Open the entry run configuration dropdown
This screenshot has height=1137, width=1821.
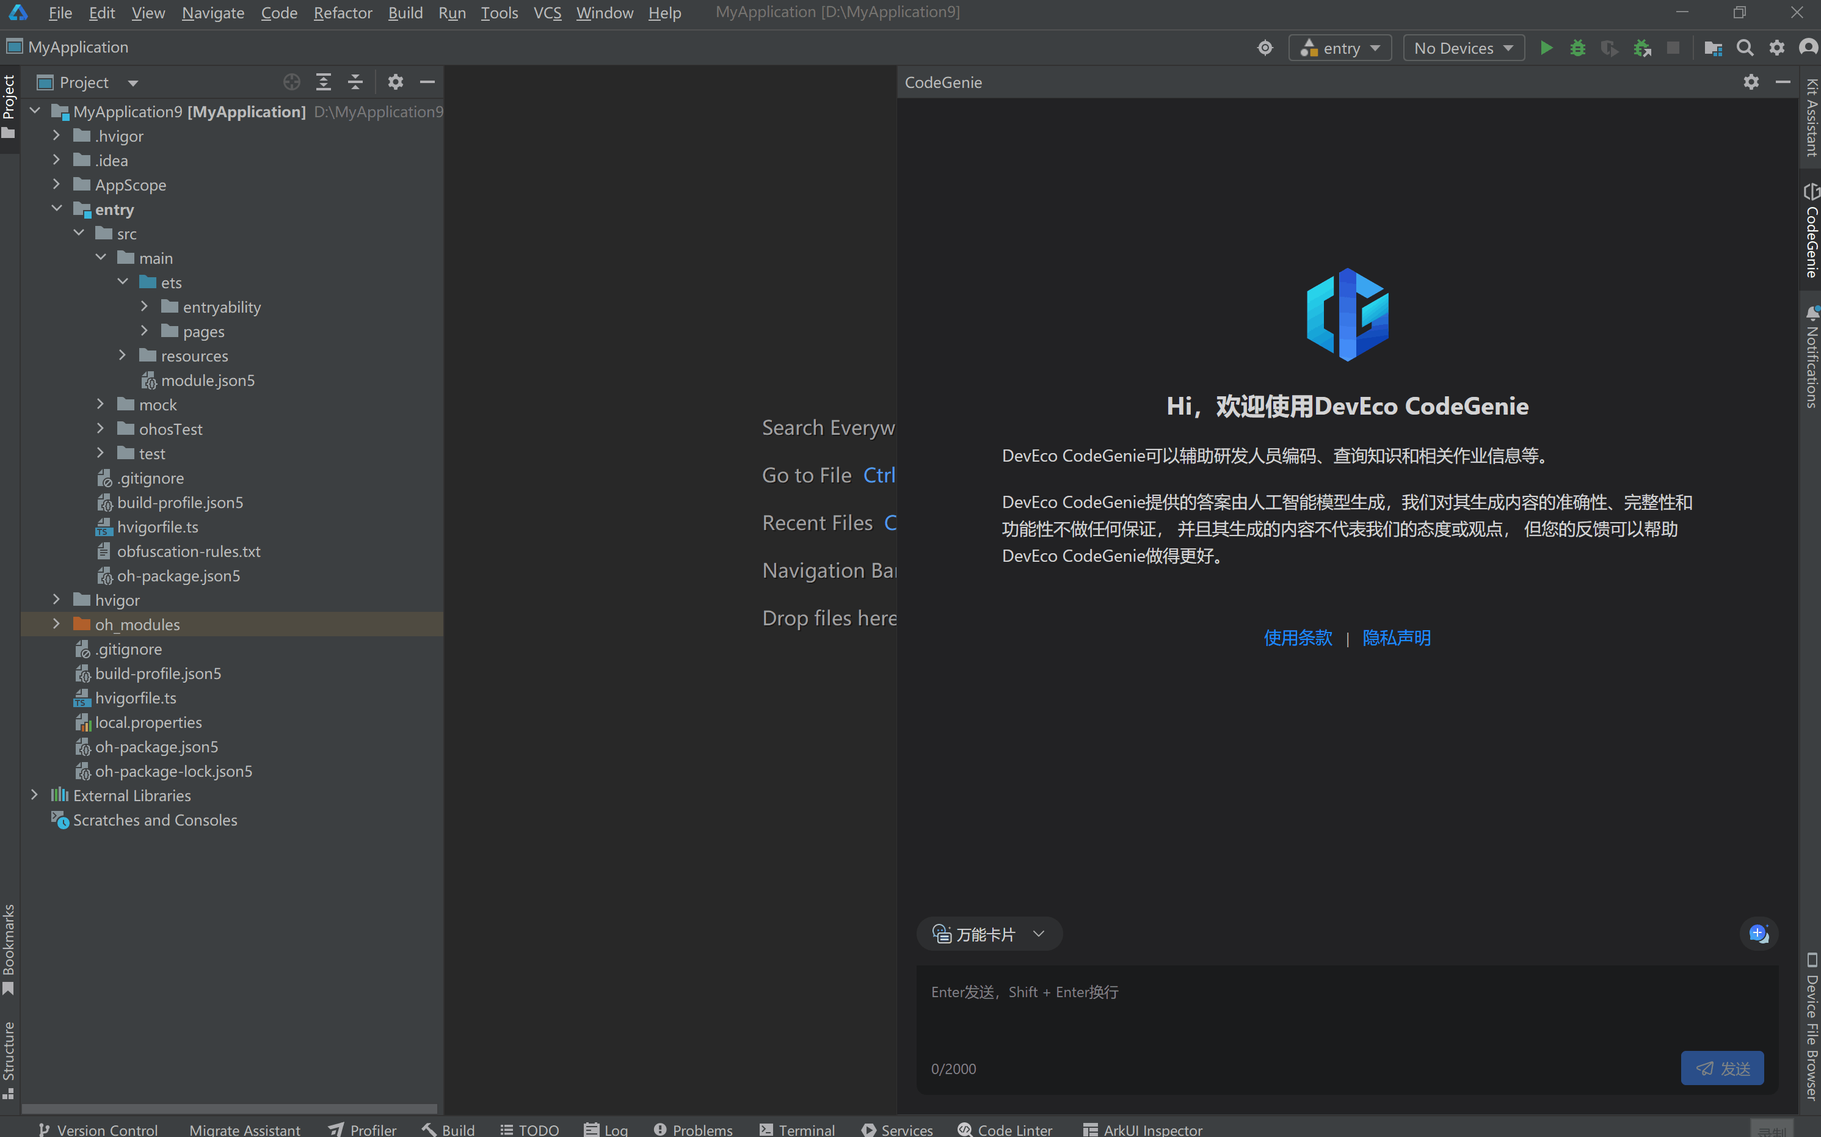pyautogui.click(x=1340, y=48)
